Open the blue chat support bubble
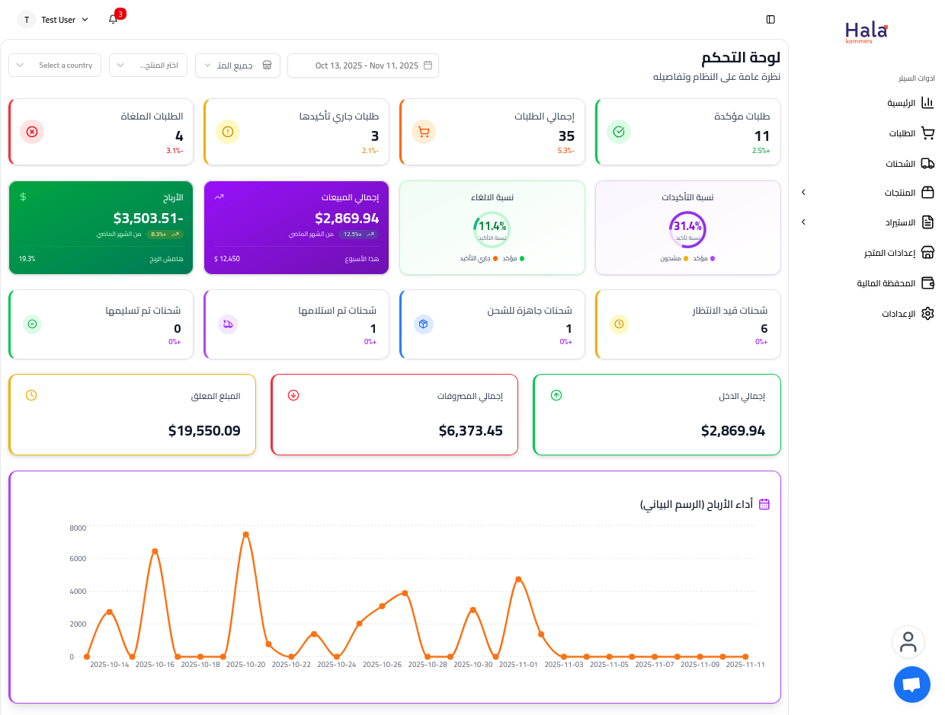The width and height of the screenshot is (945, 715). click(x=911, y=685)
